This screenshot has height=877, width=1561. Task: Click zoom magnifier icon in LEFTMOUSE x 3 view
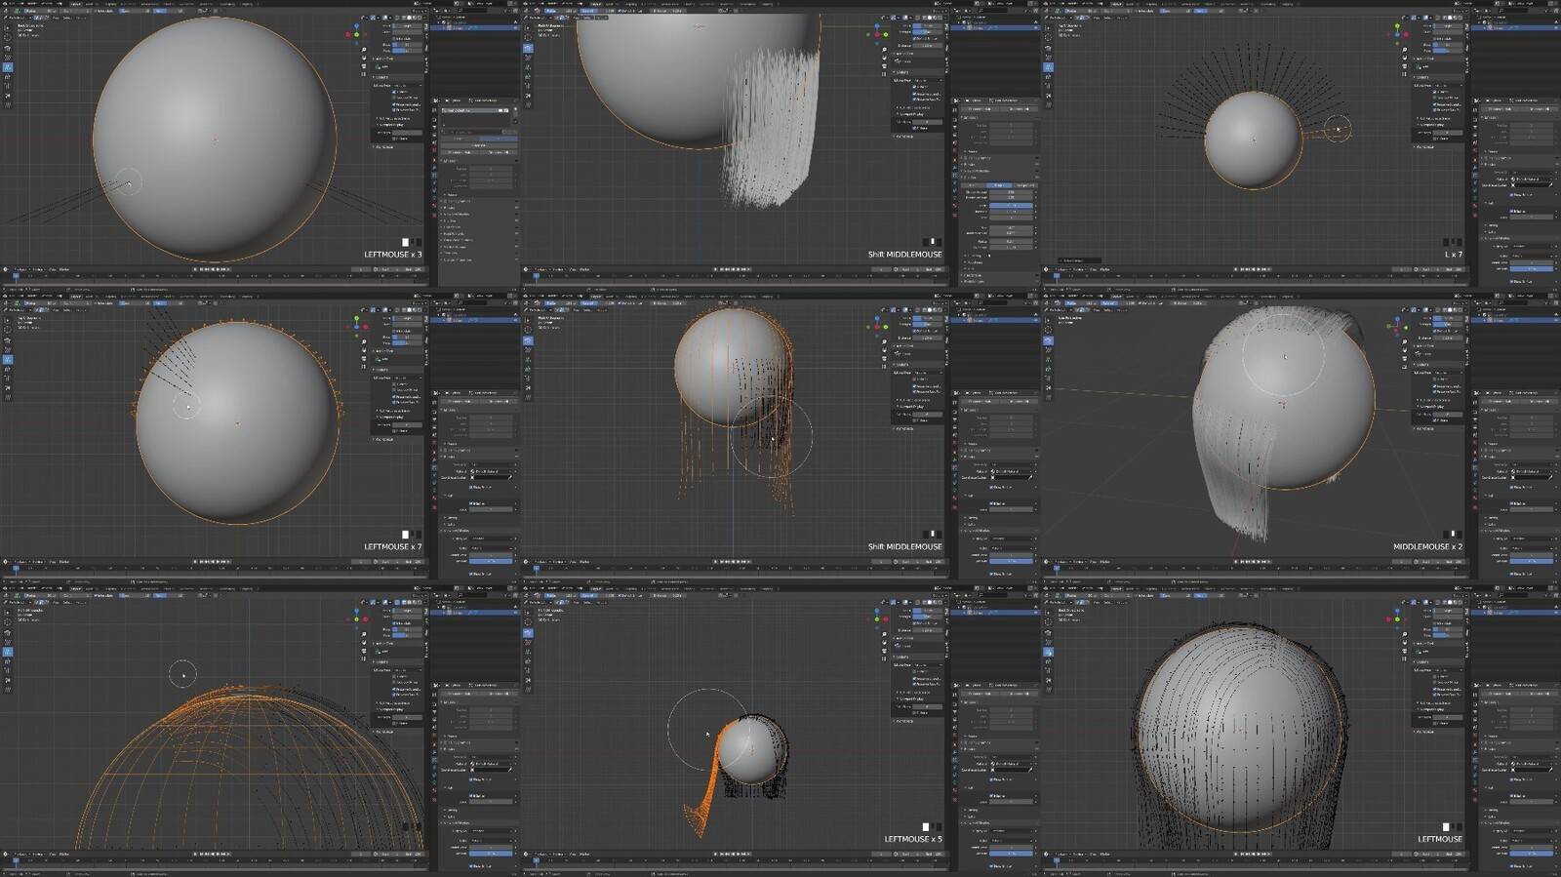pyautogui.click(x=364, y=49)
